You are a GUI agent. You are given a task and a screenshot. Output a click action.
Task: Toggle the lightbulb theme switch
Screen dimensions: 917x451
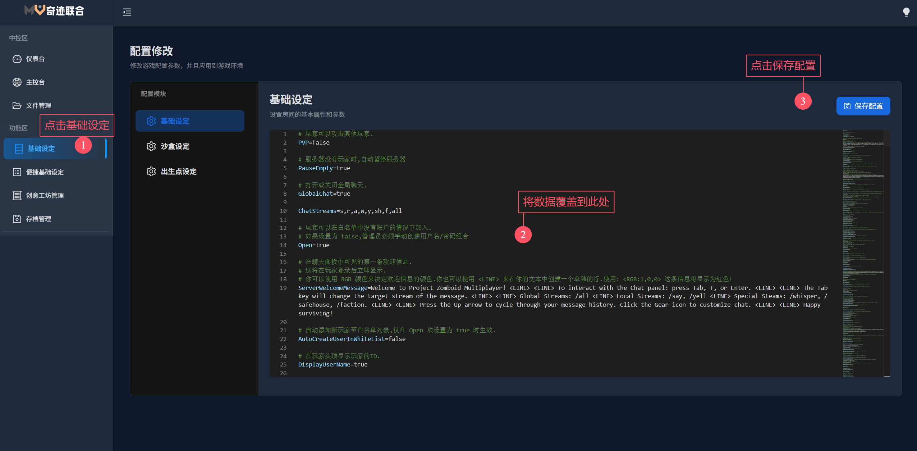click(x=906, y=12)
